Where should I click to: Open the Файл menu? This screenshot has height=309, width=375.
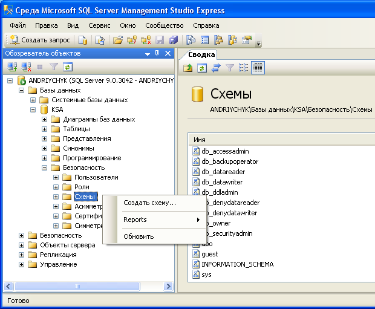(18, 25)
